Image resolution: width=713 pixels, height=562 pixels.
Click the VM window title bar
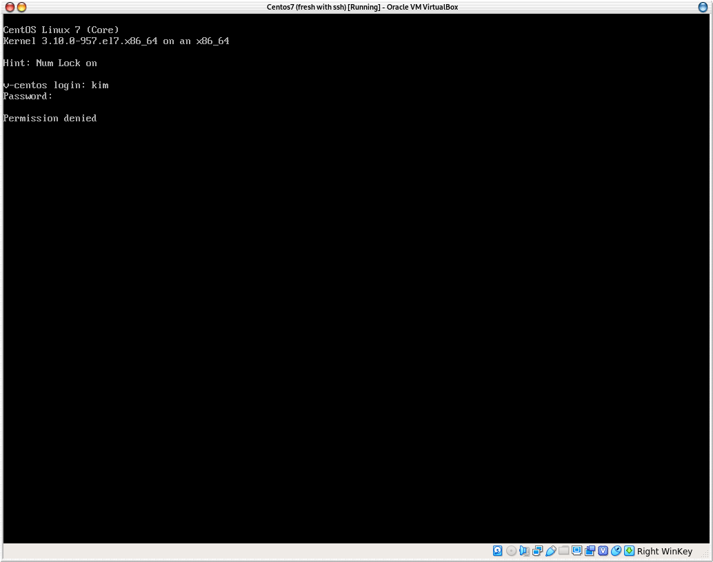point(356,7)
